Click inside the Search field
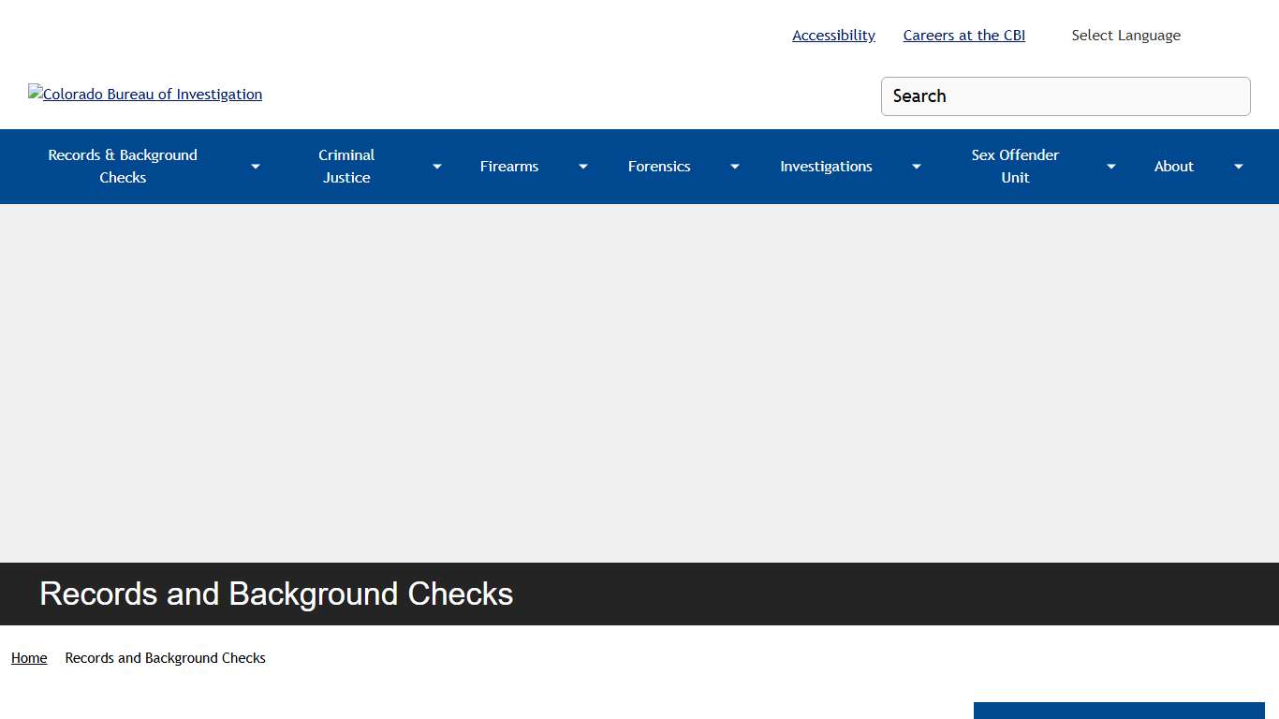This screenshot has height=719, width=1279. click(1066, 95)
